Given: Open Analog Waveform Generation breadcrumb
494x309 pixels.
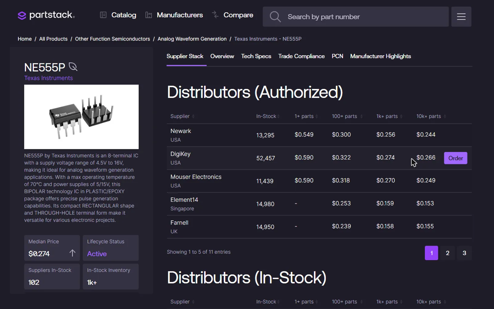Looking at the screenshot, I should click(x=192, y=39).
